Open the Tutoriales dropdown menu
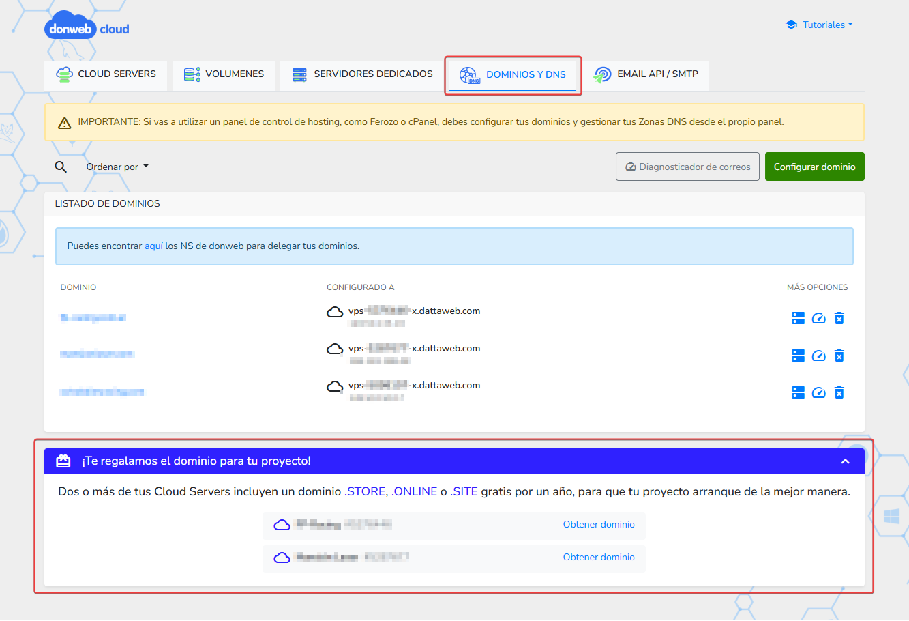 pos(820,25)
